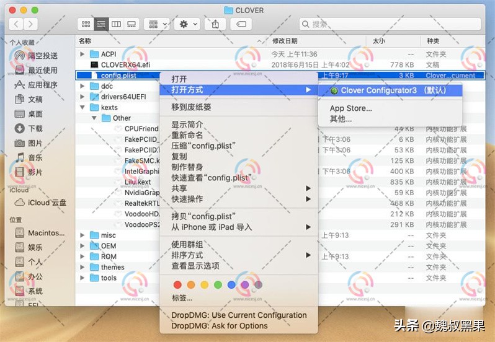Apply the red tag color
Screen dimensions: 495x342
pyautogui.click(x=177, y=285)
